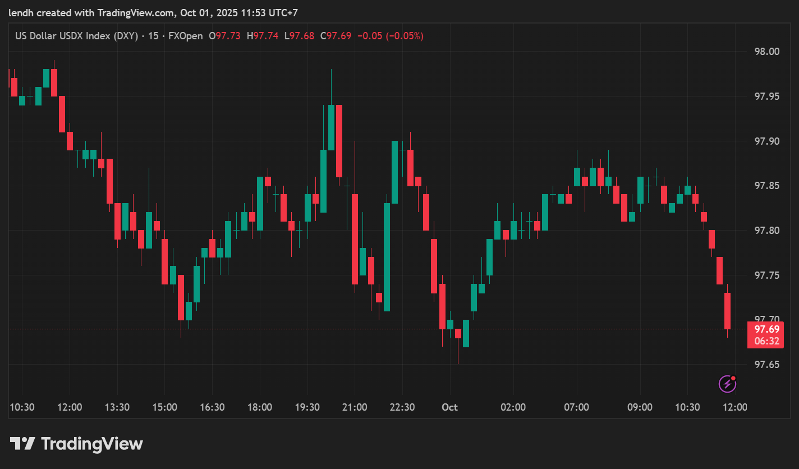Click the purple lightning bolt icon

[728, 384]
